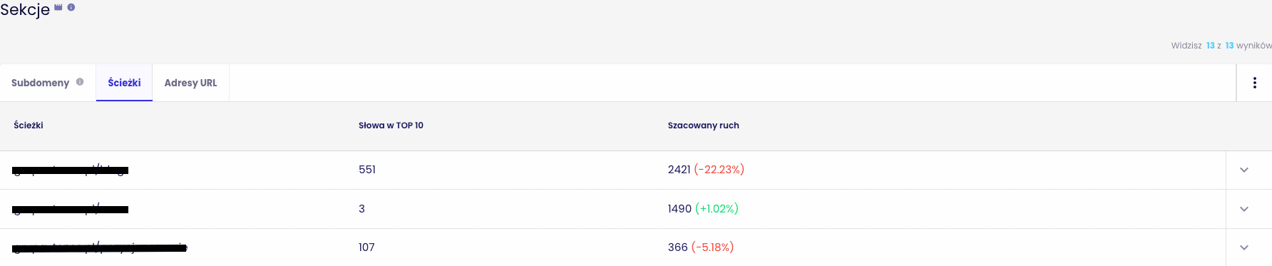The image size is (1272, 266).
Task: Open the video clapperboard icon beside Sekcje
Action: click(x=58, y=7)
